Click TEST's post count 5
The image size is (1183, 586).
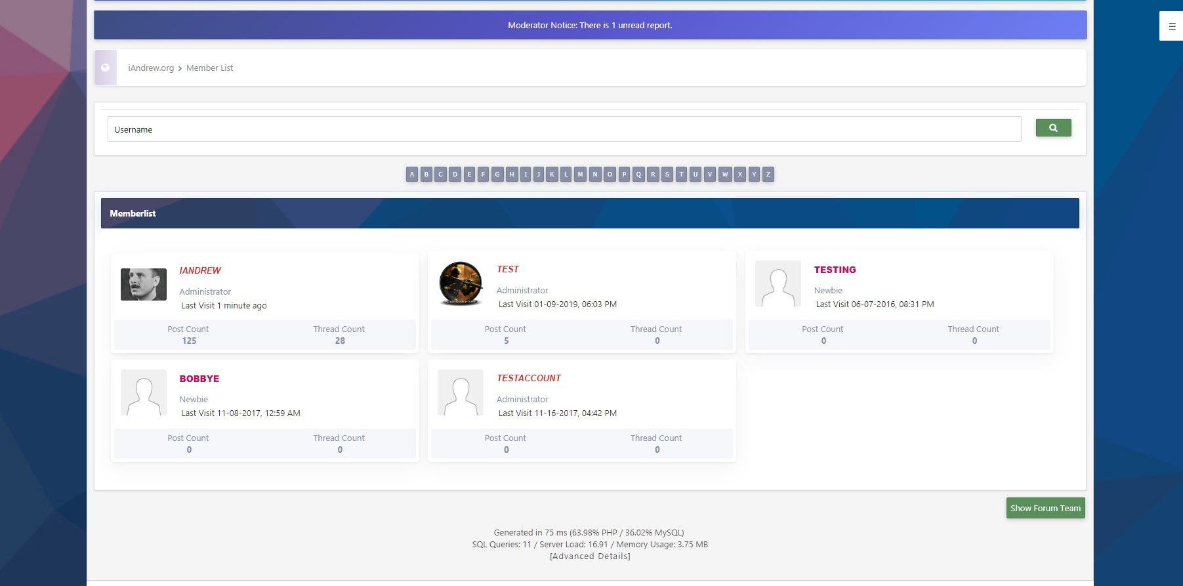pos(507,341)
